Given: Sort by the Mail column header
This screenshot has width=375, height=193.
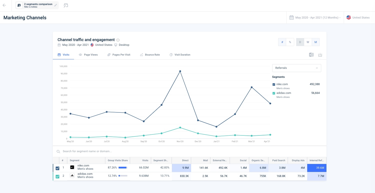Looking at the screenshot, I should pyautogui.click(x=201, y=160).
